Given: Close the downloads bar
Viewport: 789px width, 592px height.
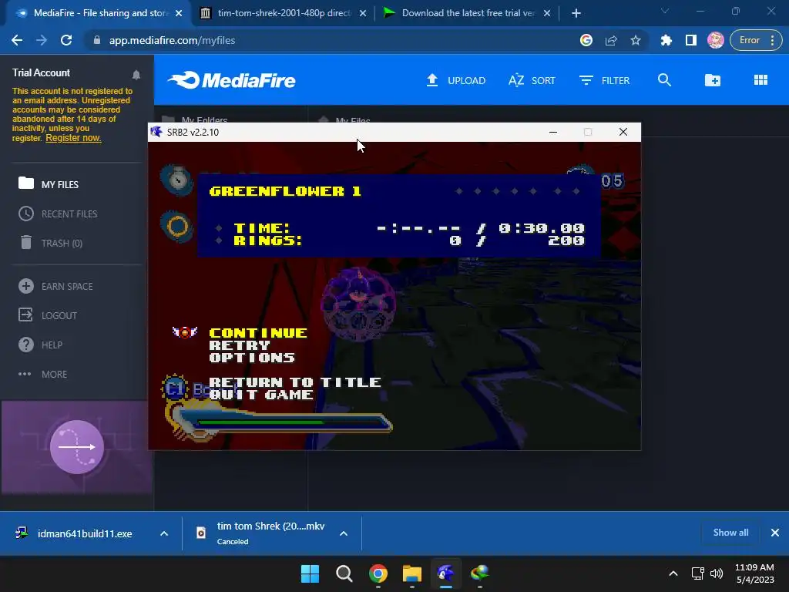Looking at the screenshot, I should pyautogui.click(x=775, y=533).
